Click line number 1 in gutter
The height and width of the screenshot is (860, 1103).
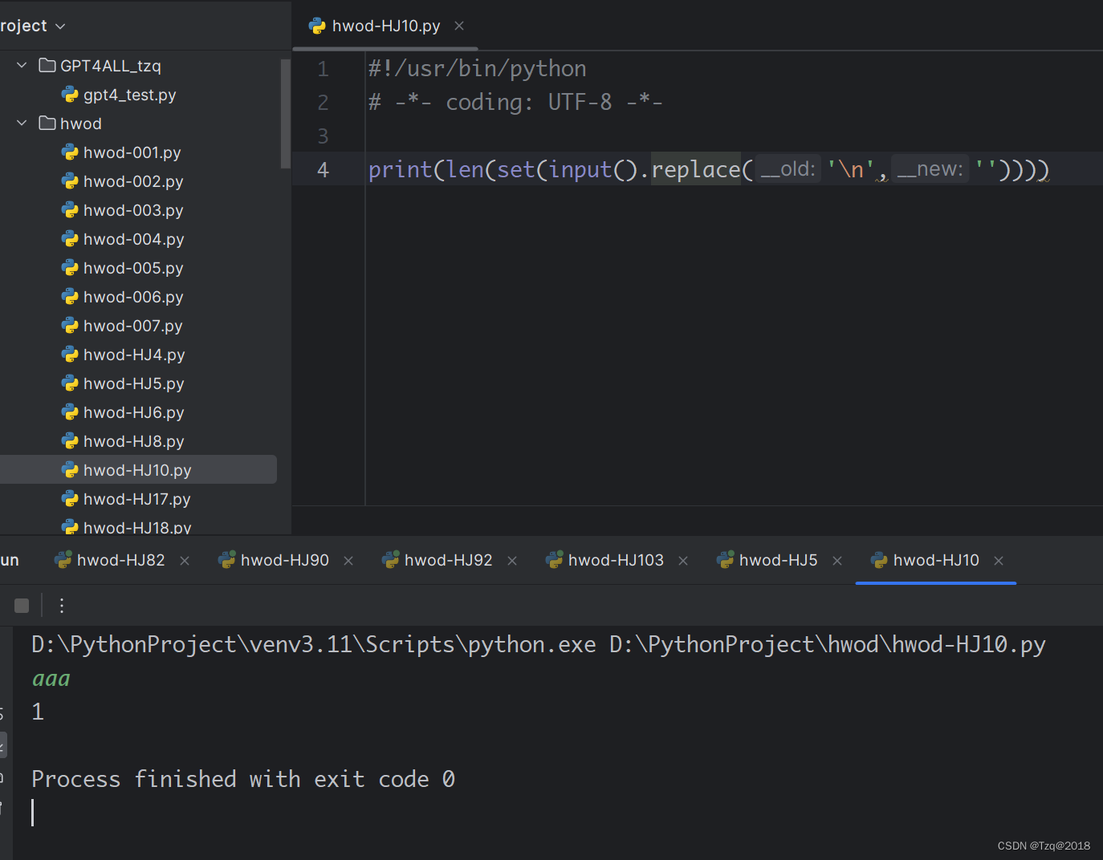(323, 69)
